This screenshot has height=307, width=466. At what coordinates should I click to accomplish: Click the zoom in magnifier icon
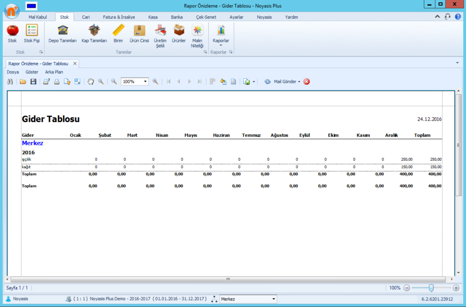click(x=156, y=82)
